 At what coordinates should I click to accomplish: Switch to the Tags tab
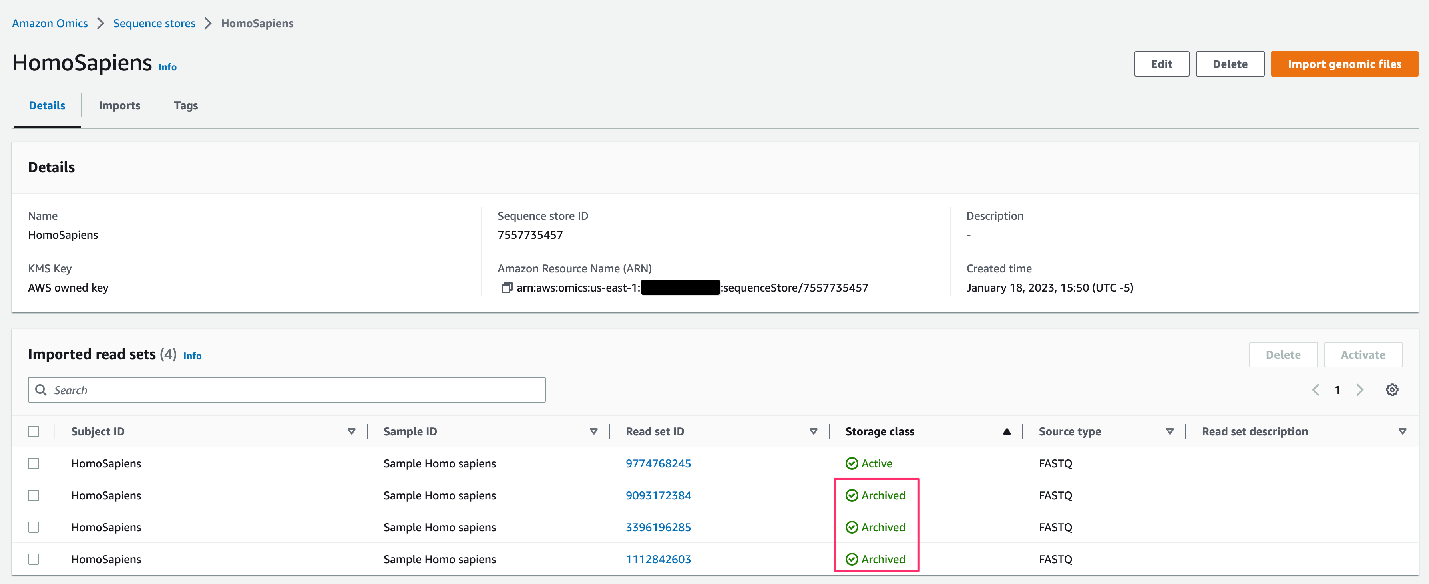(x=186, y=105)
